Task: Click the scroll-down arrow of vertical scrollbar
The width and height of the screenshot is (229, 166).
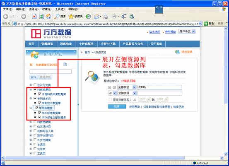Action: [226, 154]
